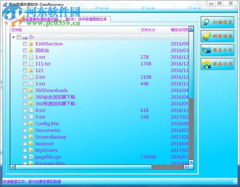
Task: Click the 2.txt file icon
Action: (x=31, y=77)
